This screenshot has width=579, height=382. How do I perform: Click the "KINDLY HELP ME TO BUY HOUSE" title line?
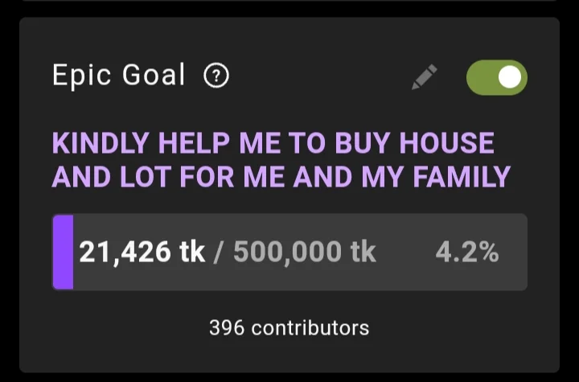tap(273, 144)
